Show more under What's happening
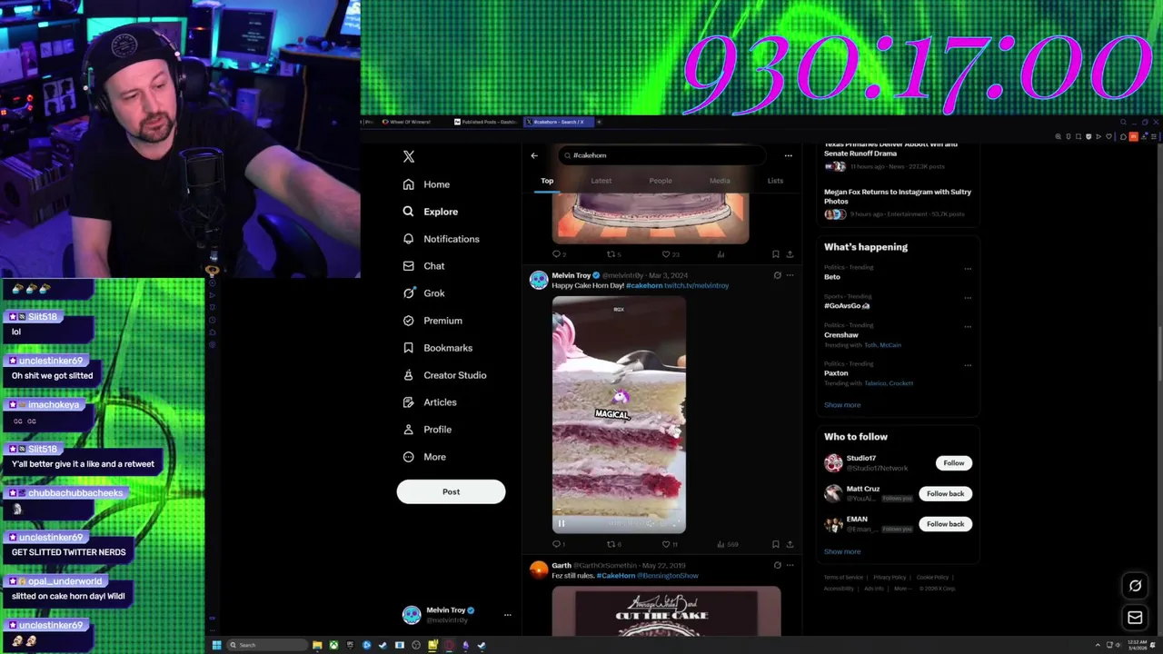 tap(842, 405)
